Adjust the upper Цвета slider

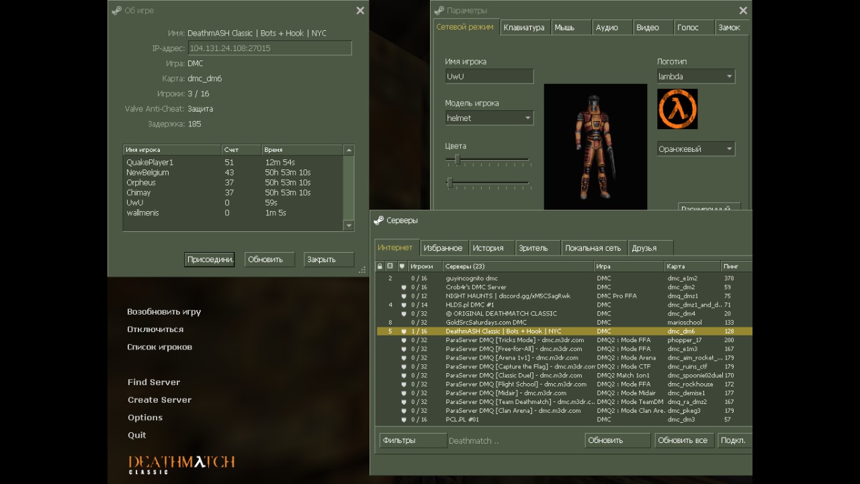coord(457,159)
